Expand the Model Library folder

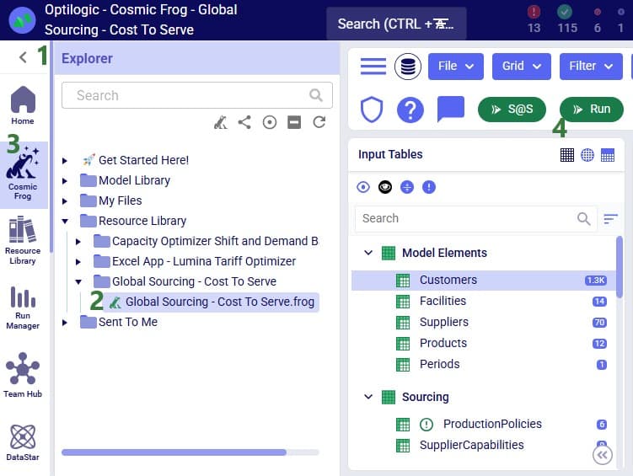(x=65, y=181)
